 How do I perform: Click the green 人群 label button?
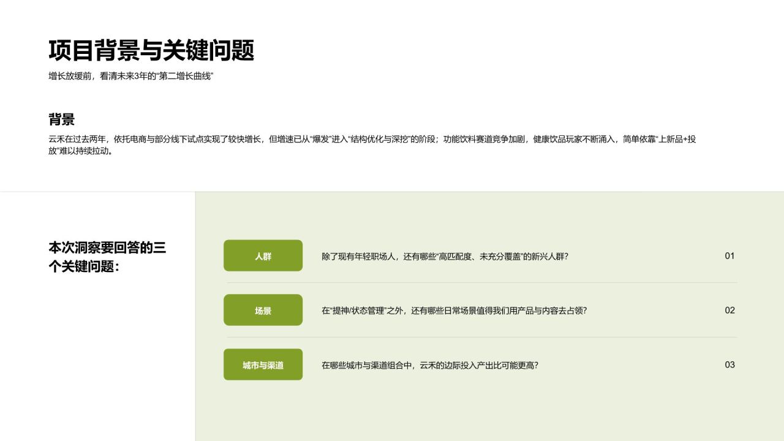pyautogui.click(x=263, y=255)
